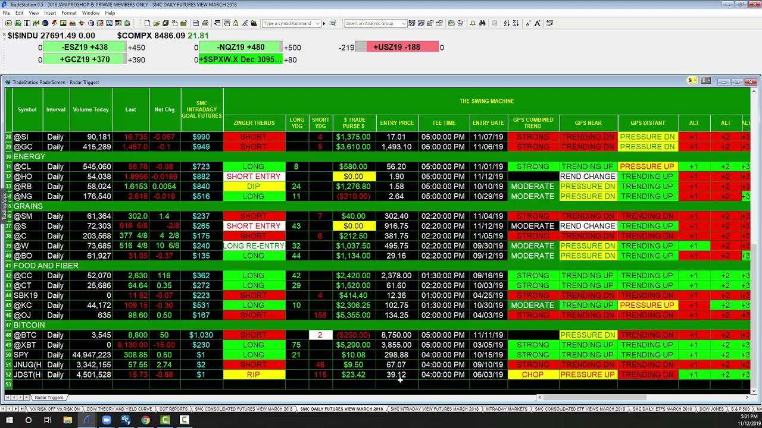Increase font size with the large A icon
The image size is (762, 428).
pos(538,23)
